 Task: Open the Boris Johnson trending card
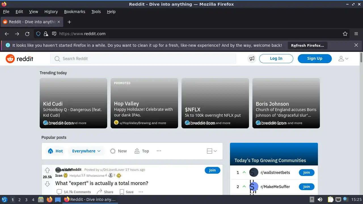[286, 103]
